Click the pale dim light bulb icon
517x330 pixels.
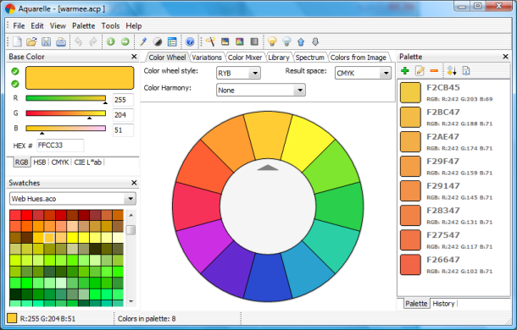(286, 41)
